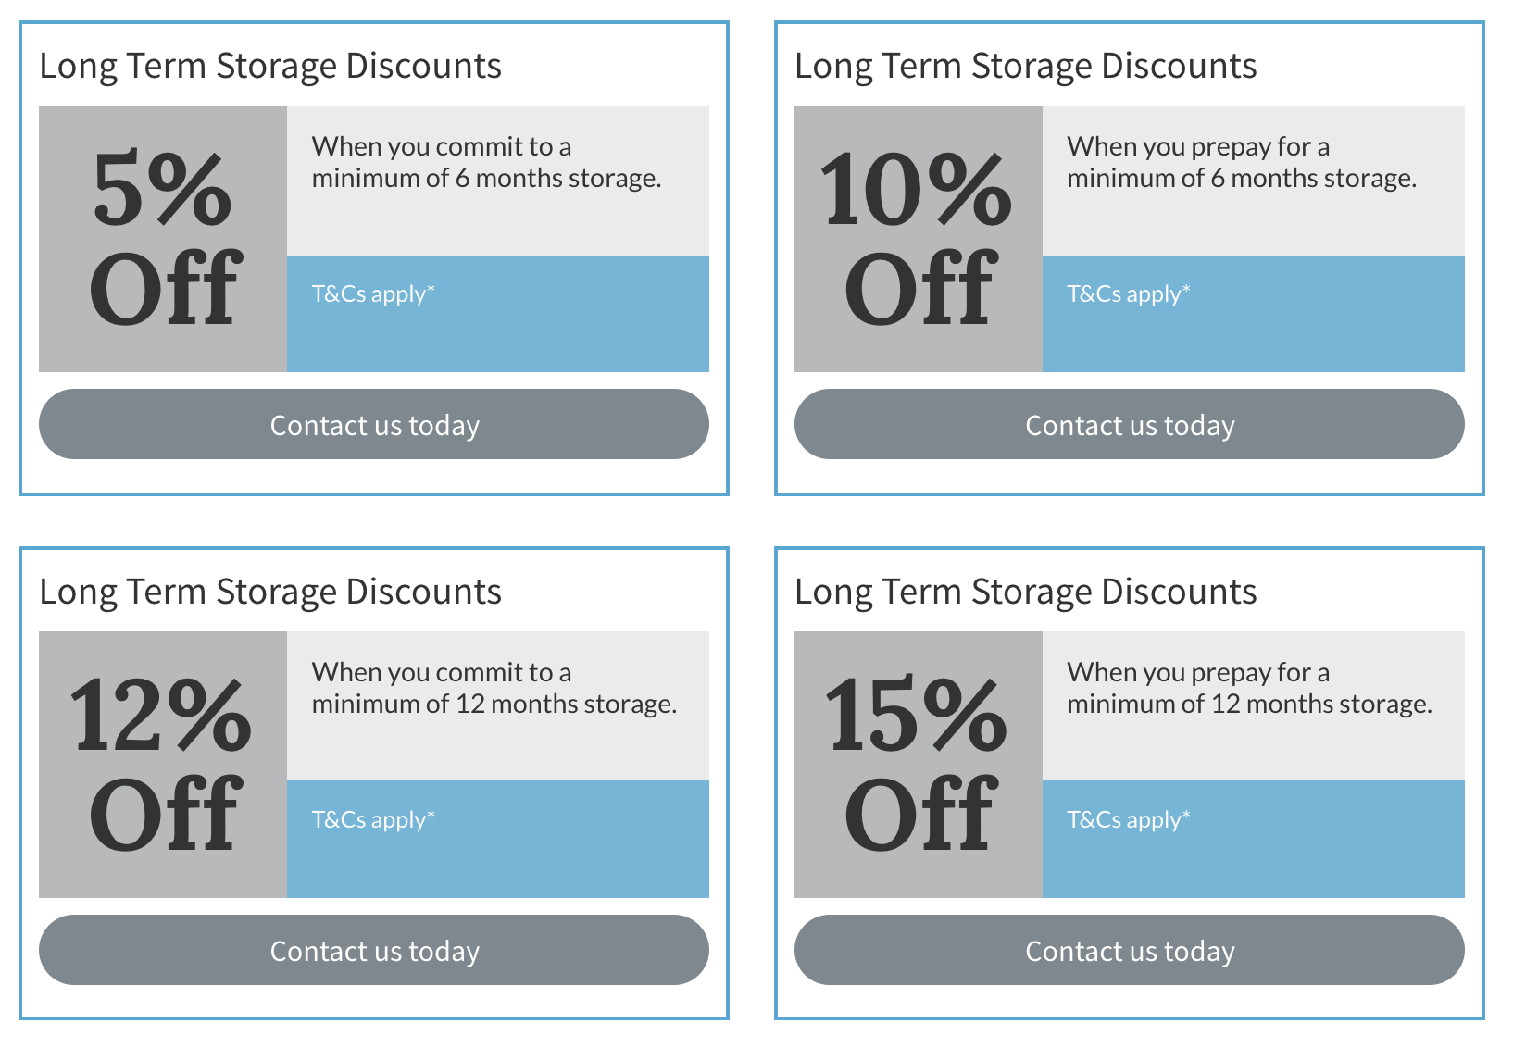Select the 5% Off discount badge
Viewport: 1513px width, 1048px height.
point(163,239)
